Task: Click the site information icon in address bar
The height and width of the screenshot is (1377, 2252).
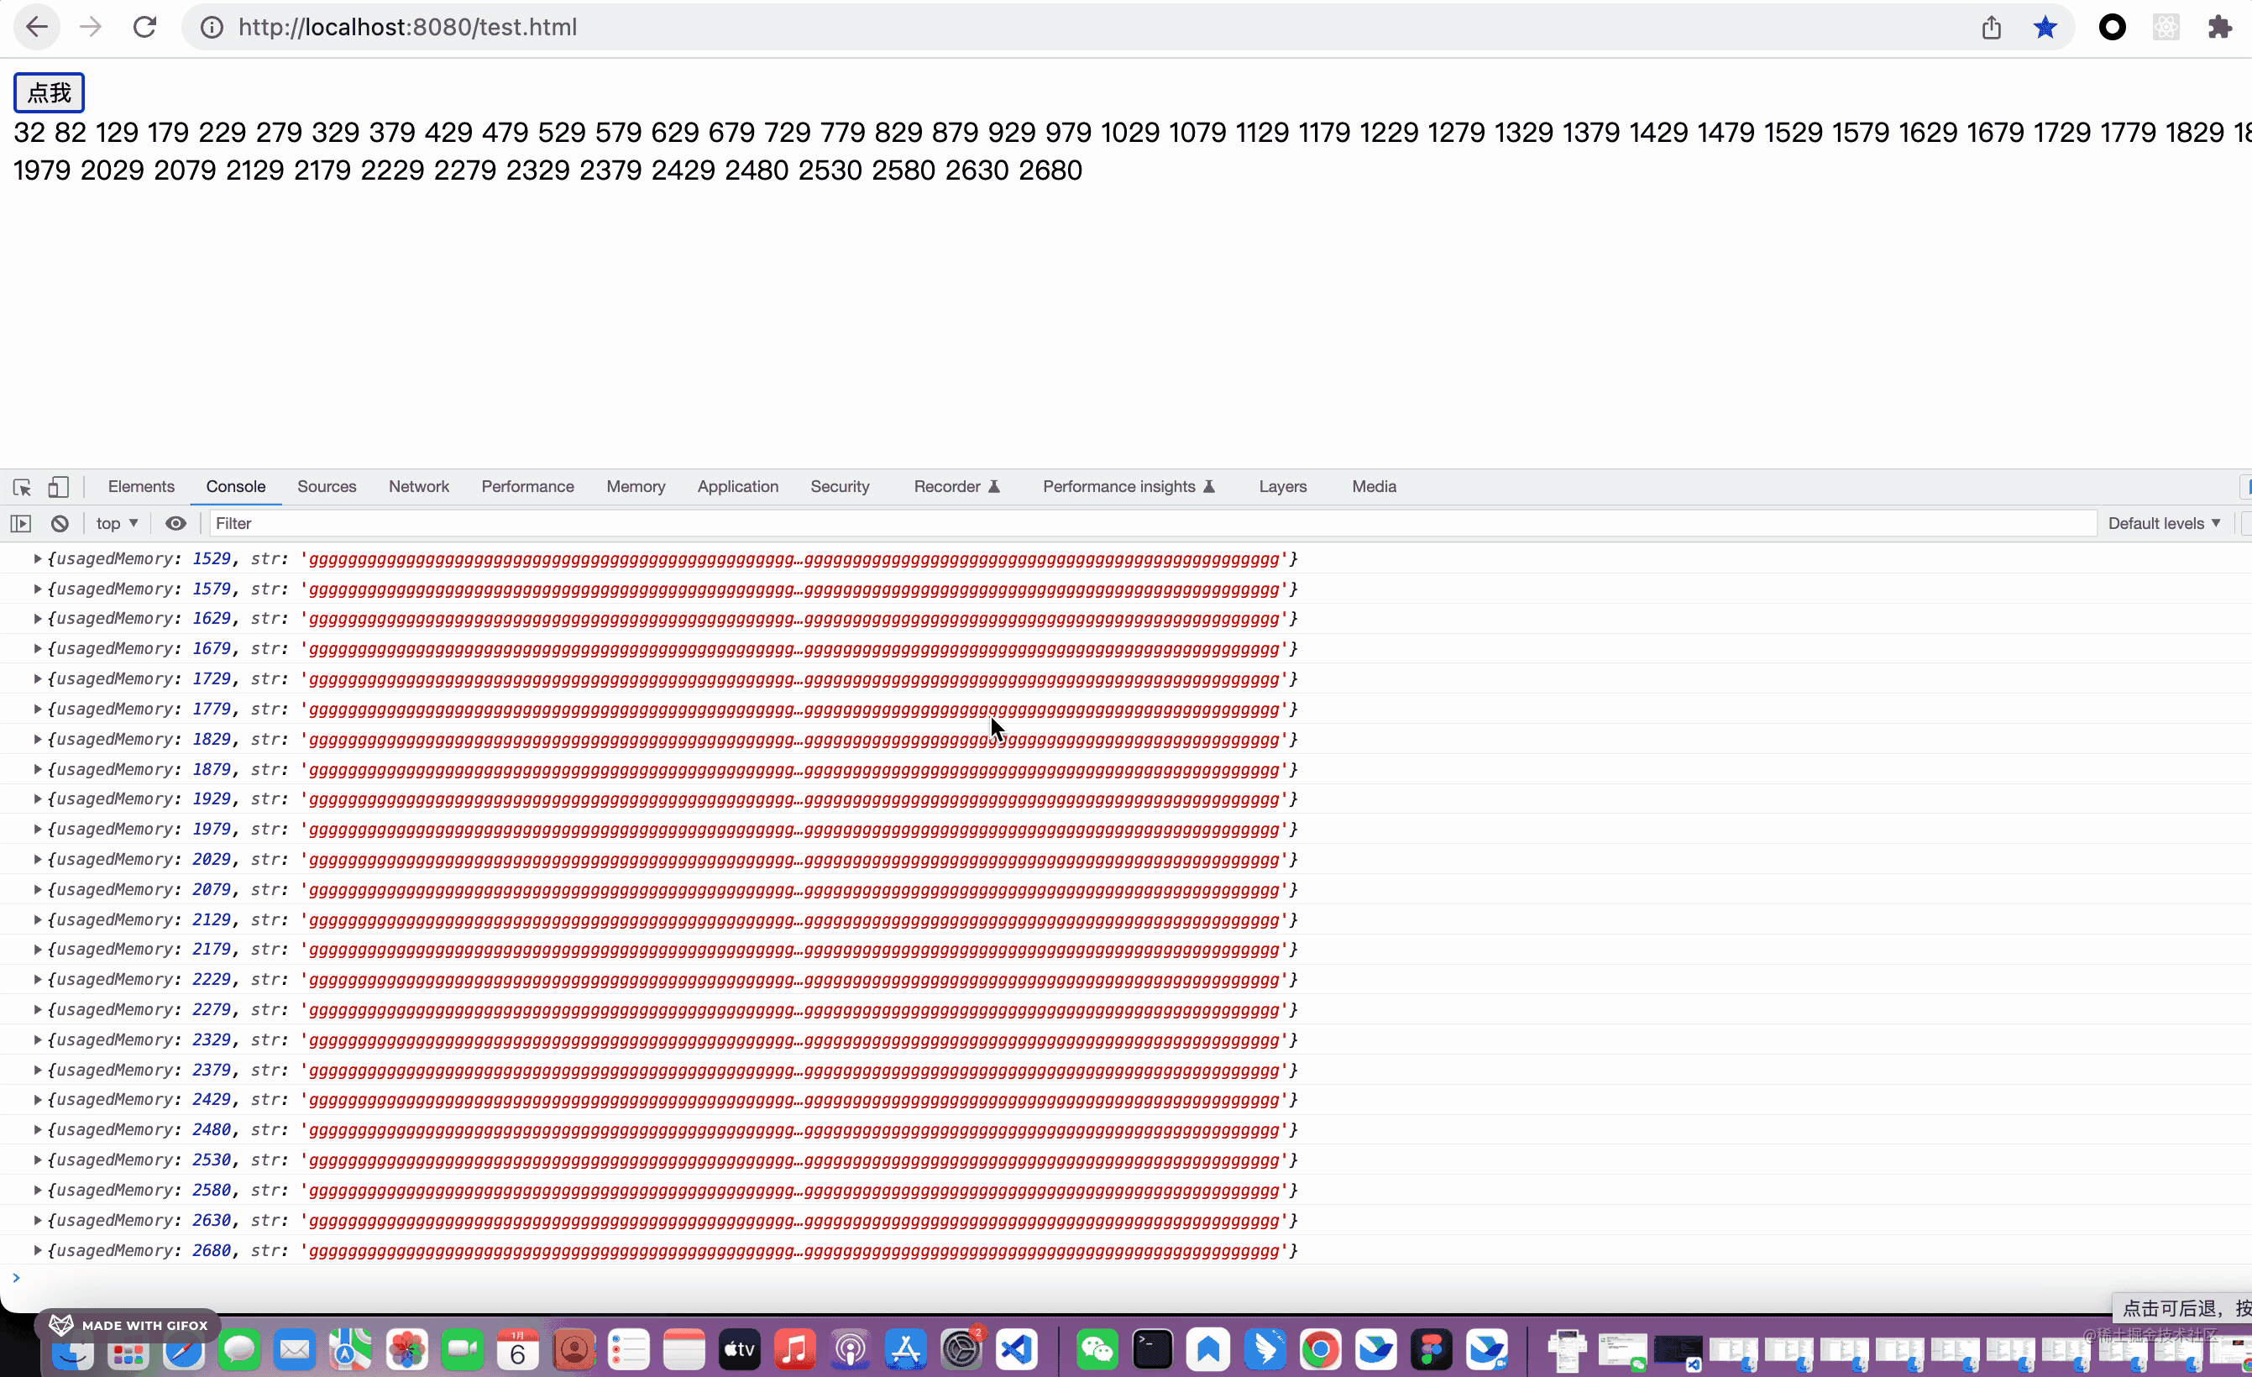Action: [x=211, y=27]
